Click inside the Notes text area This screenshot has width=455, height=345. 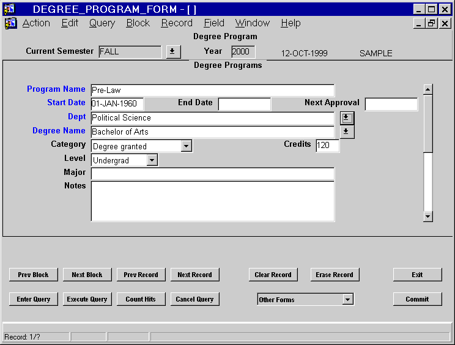212,201
